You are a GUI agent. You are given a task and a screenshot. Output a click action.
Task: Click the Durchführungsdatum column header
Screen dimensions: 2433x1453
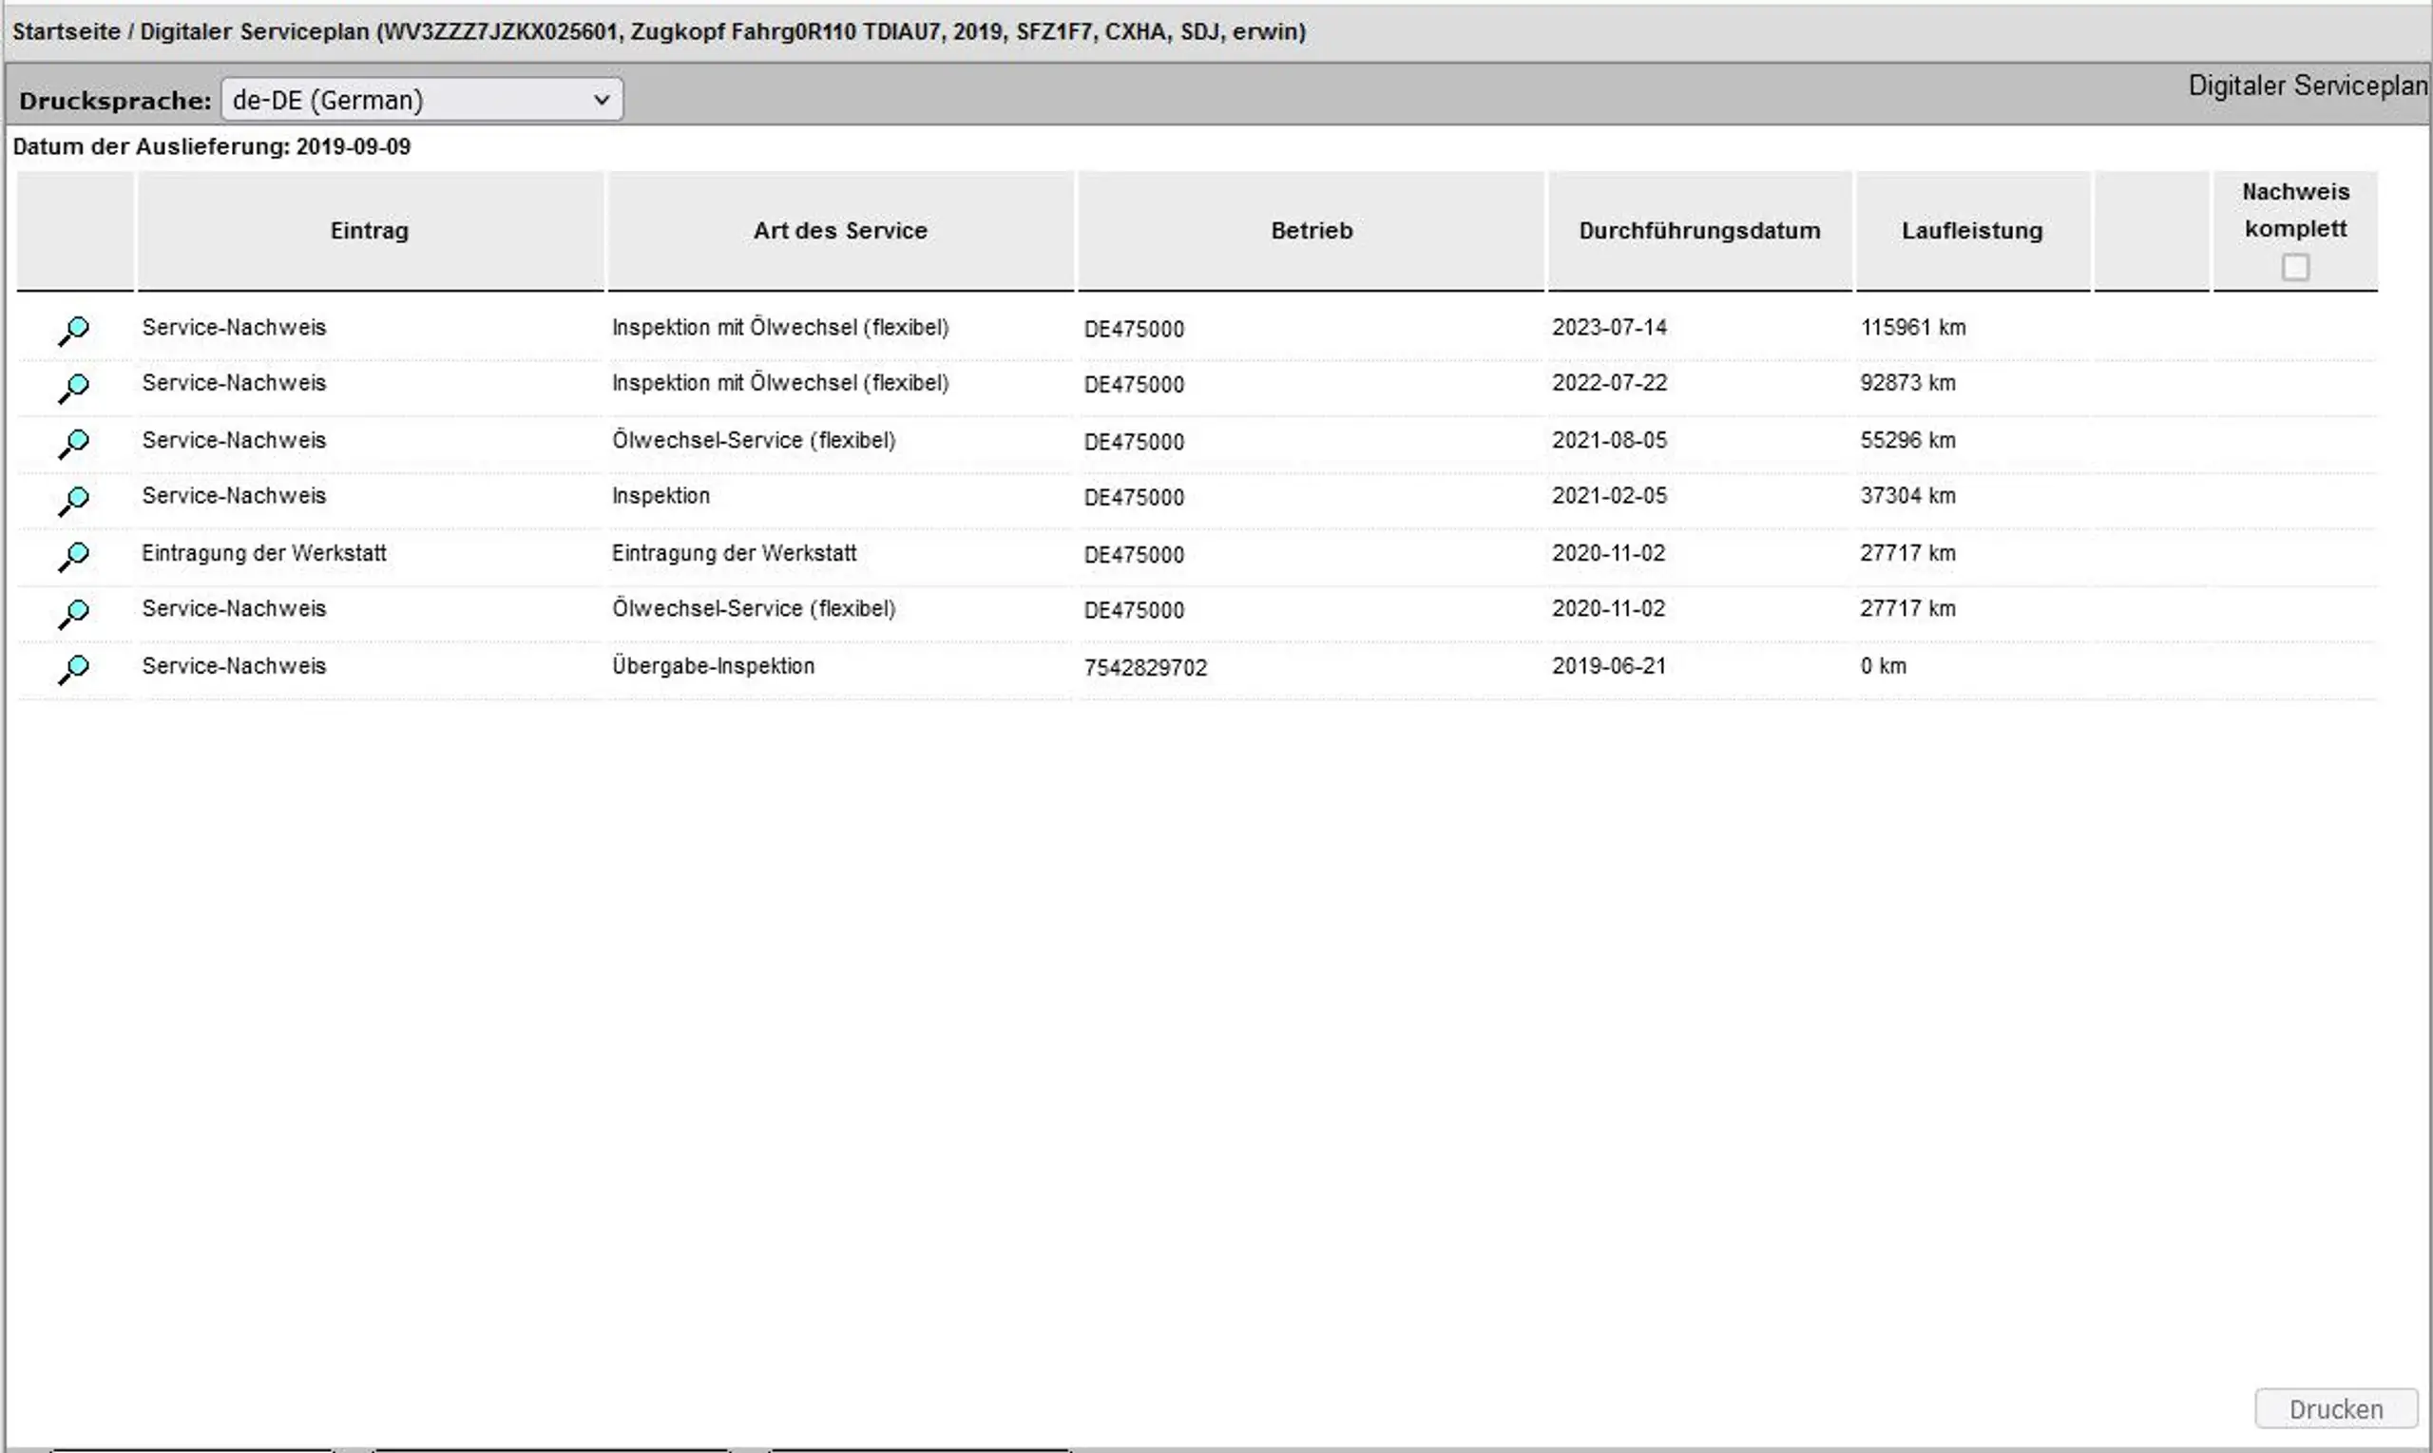(x=1699, y=231)
